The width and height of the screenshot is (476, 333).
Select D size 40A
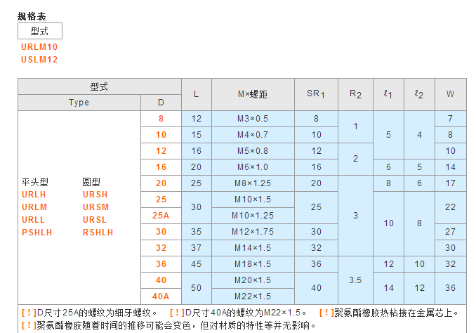pos(161,296)
